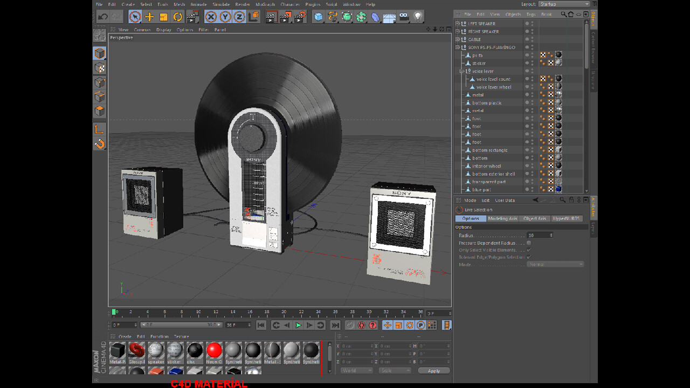Select the red Neon material thumbnail
The image size is (690, 388).
(x=213, y=350)
